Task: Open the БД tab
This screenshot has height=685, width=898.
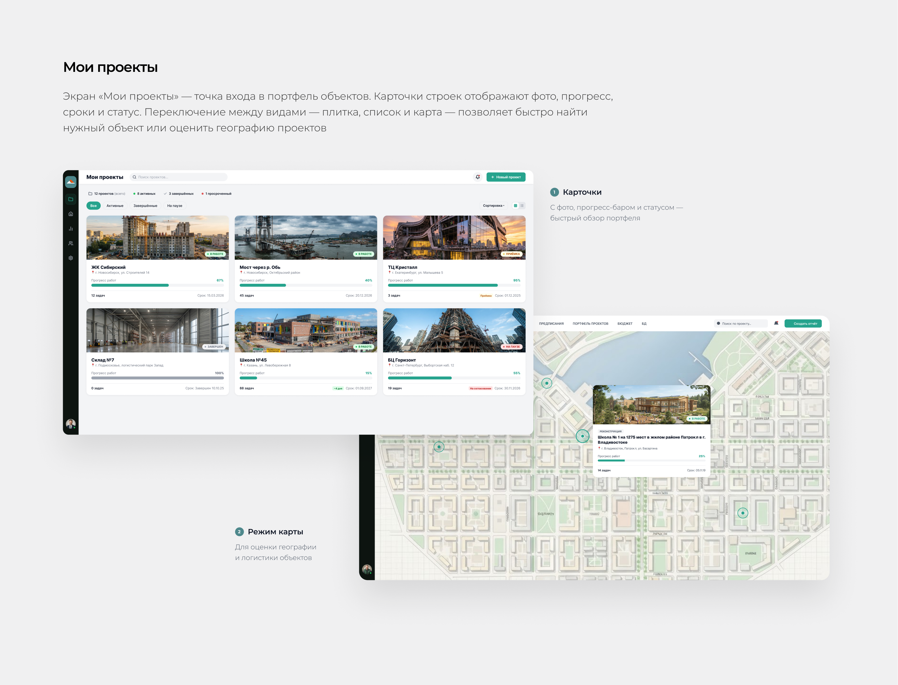Action: point(644,324)
